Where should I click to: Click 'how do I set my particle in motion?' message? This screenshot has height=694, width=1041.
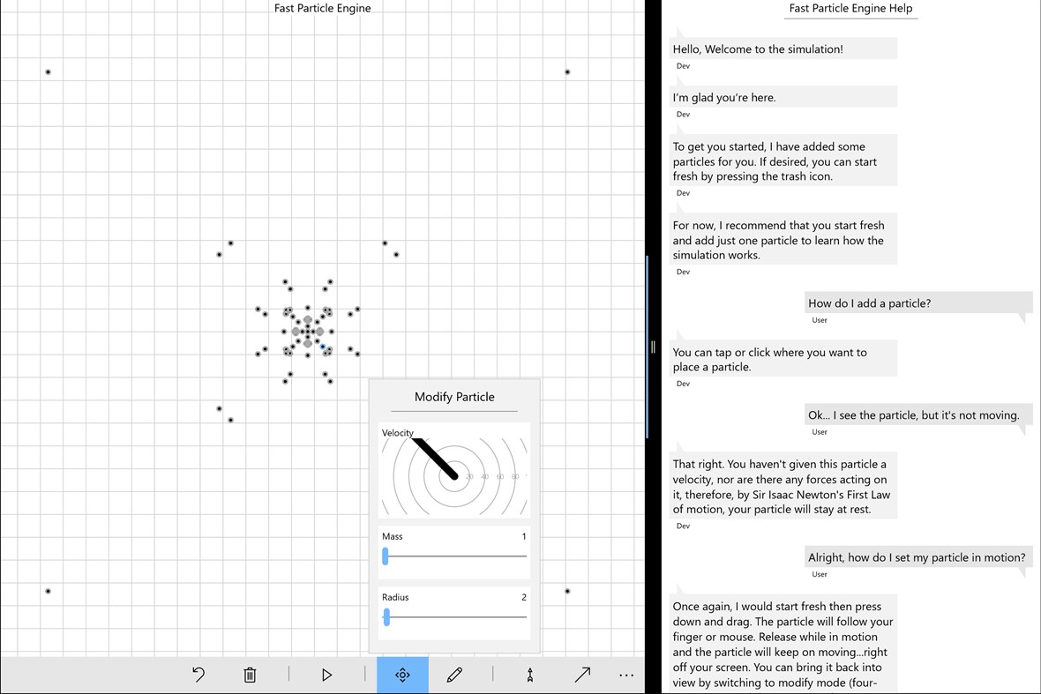pyautogui.click(x=919, y=556)
